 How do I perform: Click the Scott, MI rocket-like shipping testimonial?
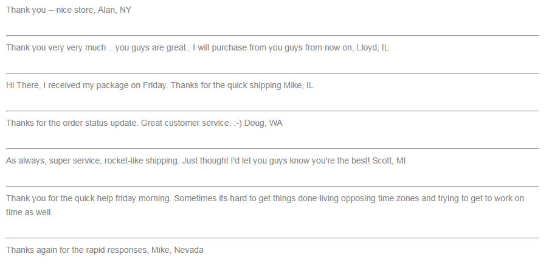click(206, 161)
